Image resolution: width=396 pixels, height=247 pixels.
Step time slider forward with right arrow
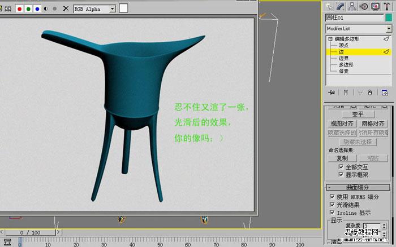(58, 232)
